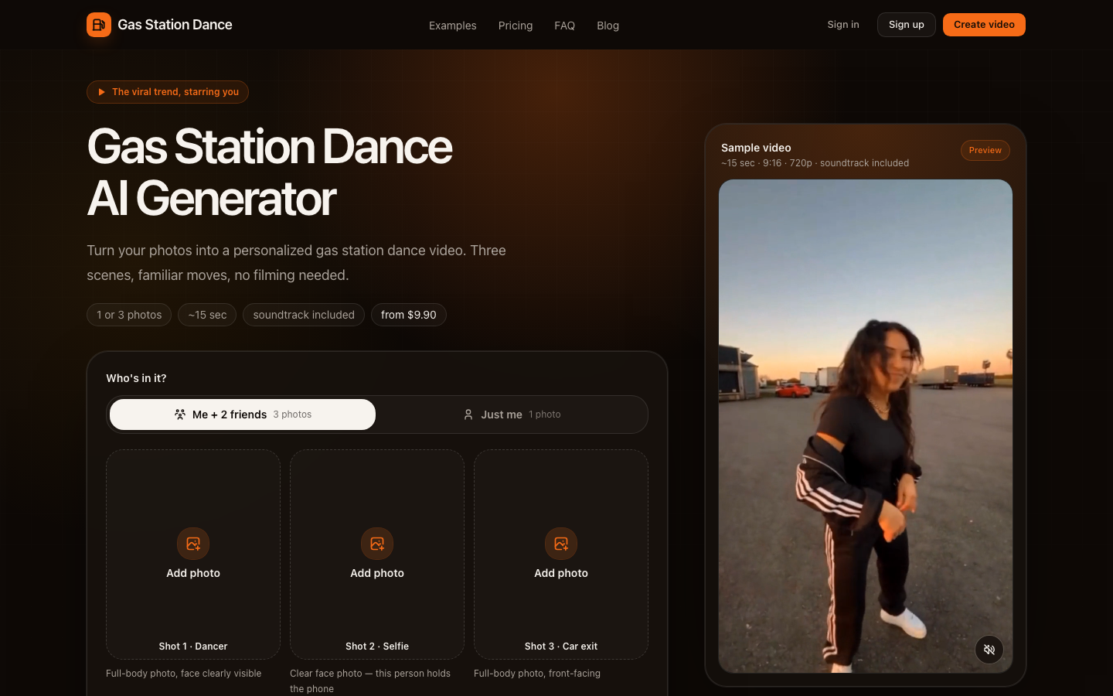The height and width of the screenshot is (696, 1113).
Task: Unmute the sample video with the speaker icon
Action: [x=989, y=650]
